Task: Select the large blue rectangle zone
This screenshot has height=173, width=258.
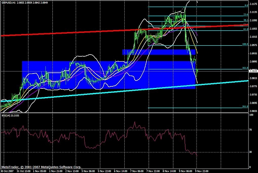Action: tap(109, 75)
